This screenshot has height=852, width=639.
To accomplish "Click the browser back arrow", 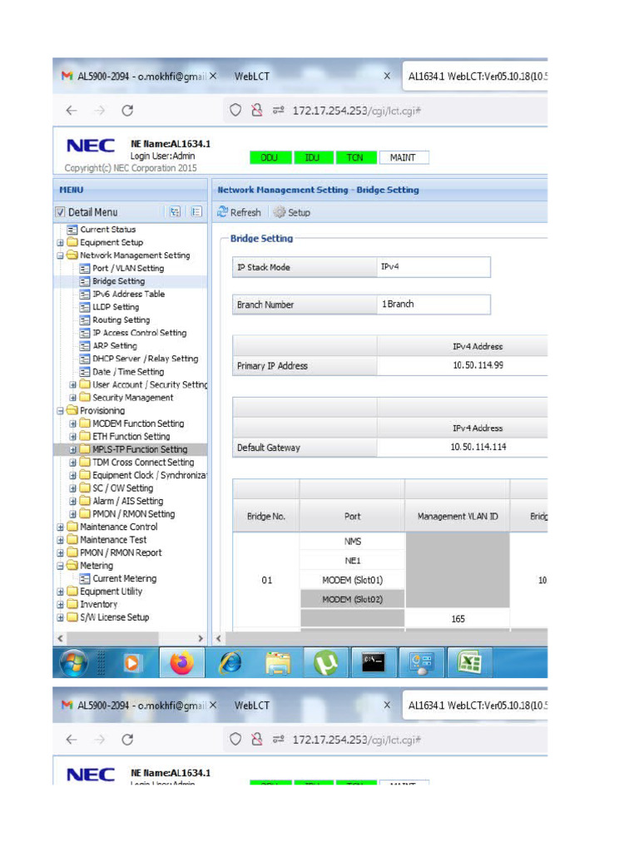I will point(72,110).
